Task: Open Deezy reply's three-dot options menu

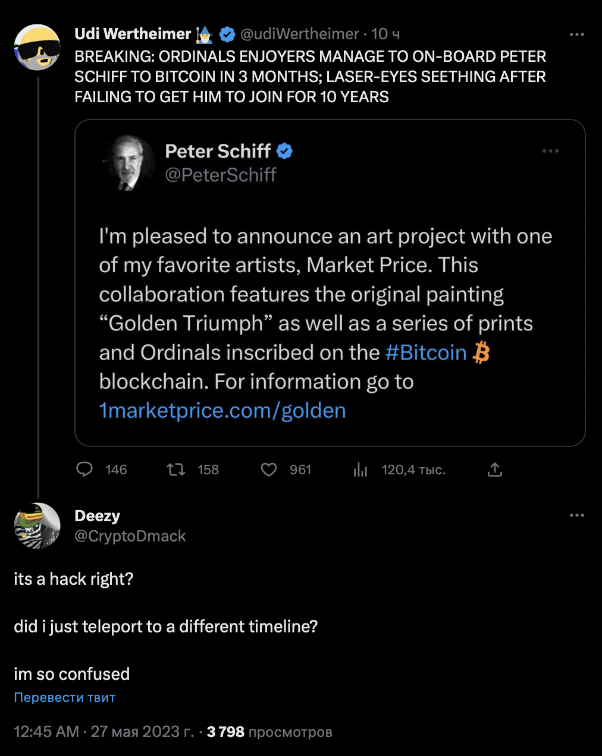Action: pyautogui.click(x=576, y=515)
